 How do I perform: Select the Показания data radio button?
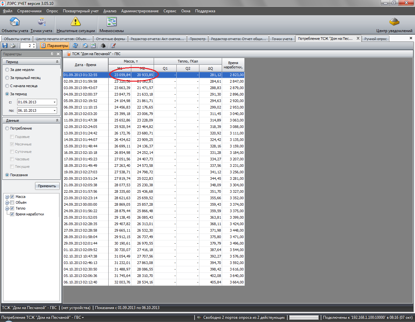[7, 175]
